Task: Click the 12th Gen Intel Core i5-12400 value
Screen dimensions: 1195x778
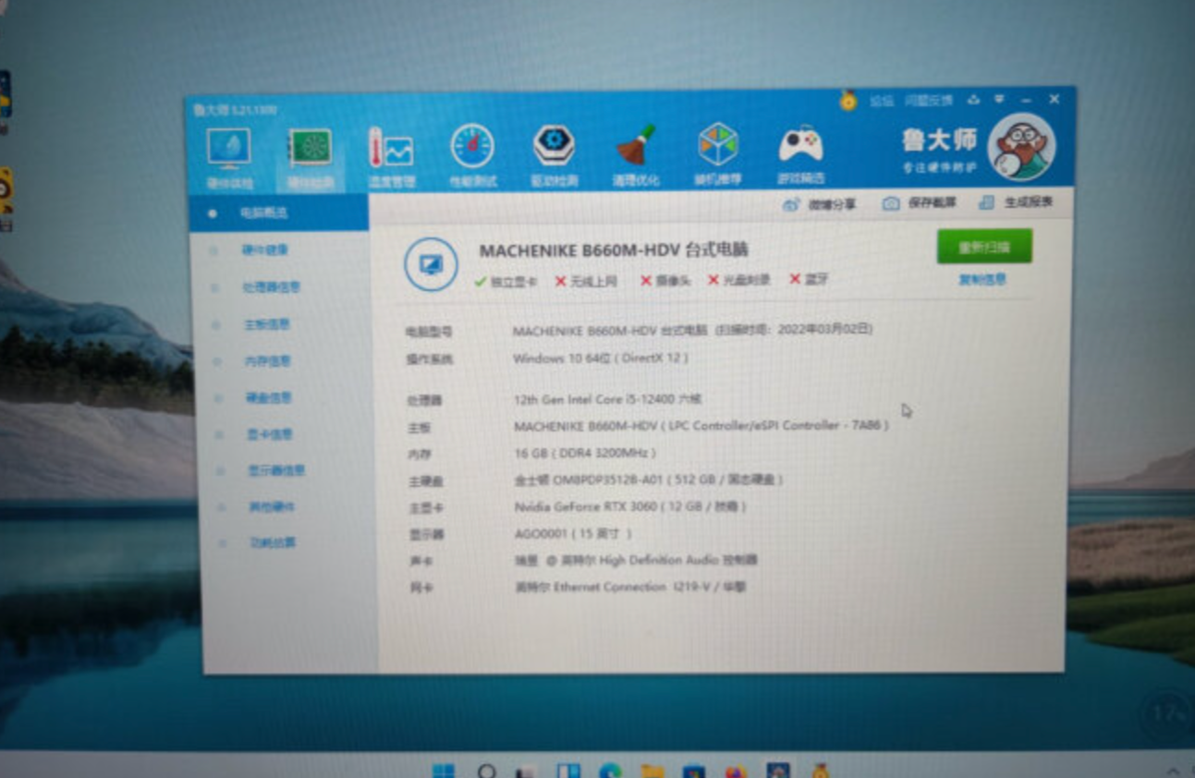Action: click(607, 399)
